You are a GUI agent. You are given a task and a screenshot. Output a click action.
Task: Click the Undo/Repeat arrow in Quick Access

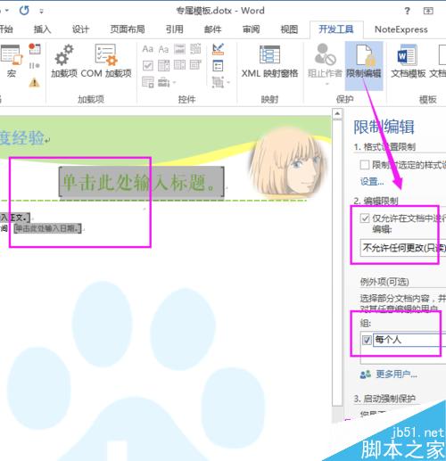click(24, 11)
